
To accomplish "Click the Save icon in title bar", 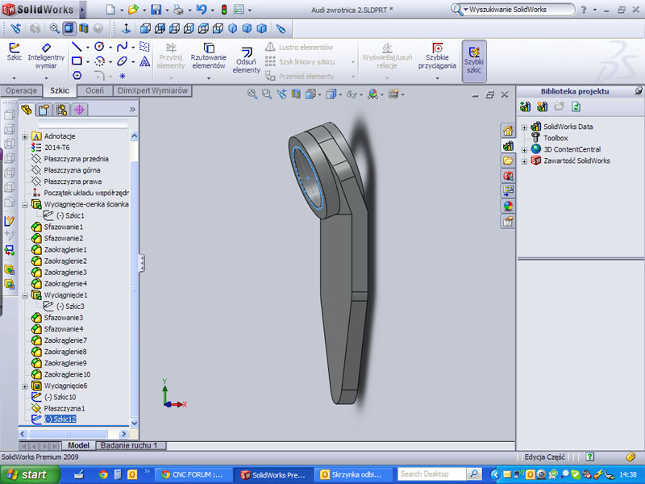I will [156, 9].
